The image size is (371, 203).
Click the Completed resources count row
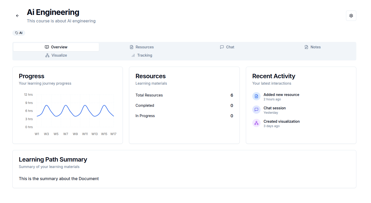pyautogui.click(x=184, y=105)
